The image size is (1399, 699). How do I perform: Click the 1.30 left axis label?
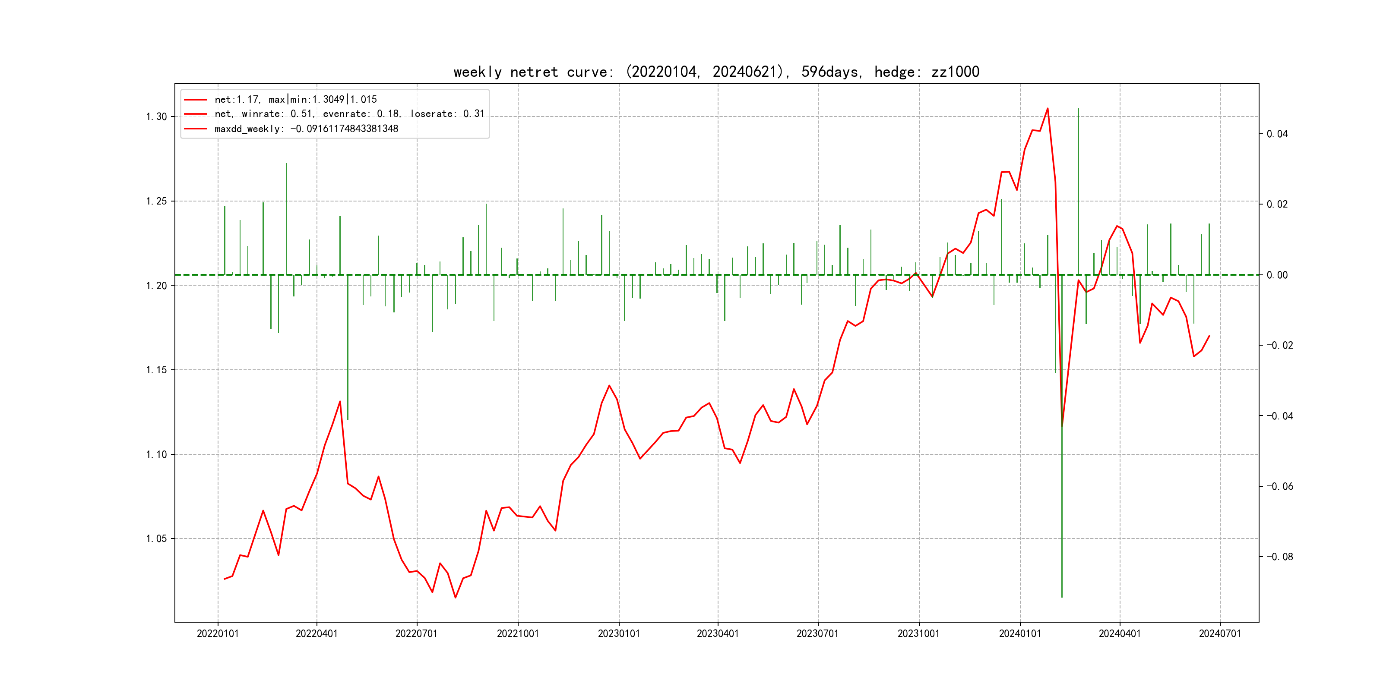(156, 116)
